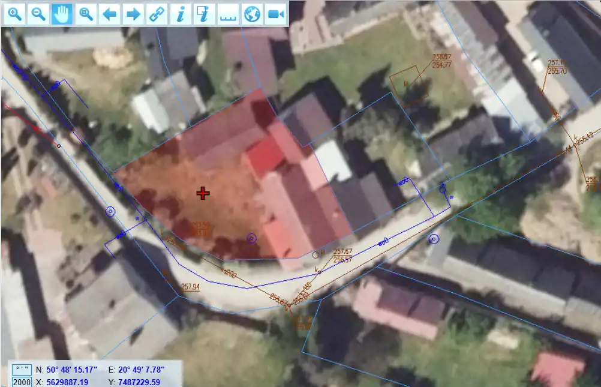Click the red cross marker on parcel
Viewport: 601px width, 387px height.
203,193
